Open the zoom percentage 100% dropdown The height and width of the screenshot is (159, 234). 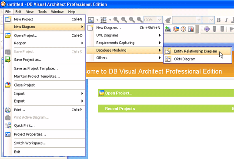click(x=159, y=20)
